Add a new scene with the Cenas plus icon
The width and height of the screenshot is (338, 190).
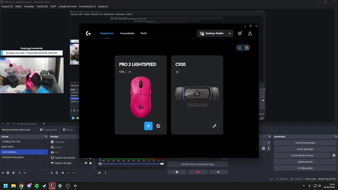[3, 173]
